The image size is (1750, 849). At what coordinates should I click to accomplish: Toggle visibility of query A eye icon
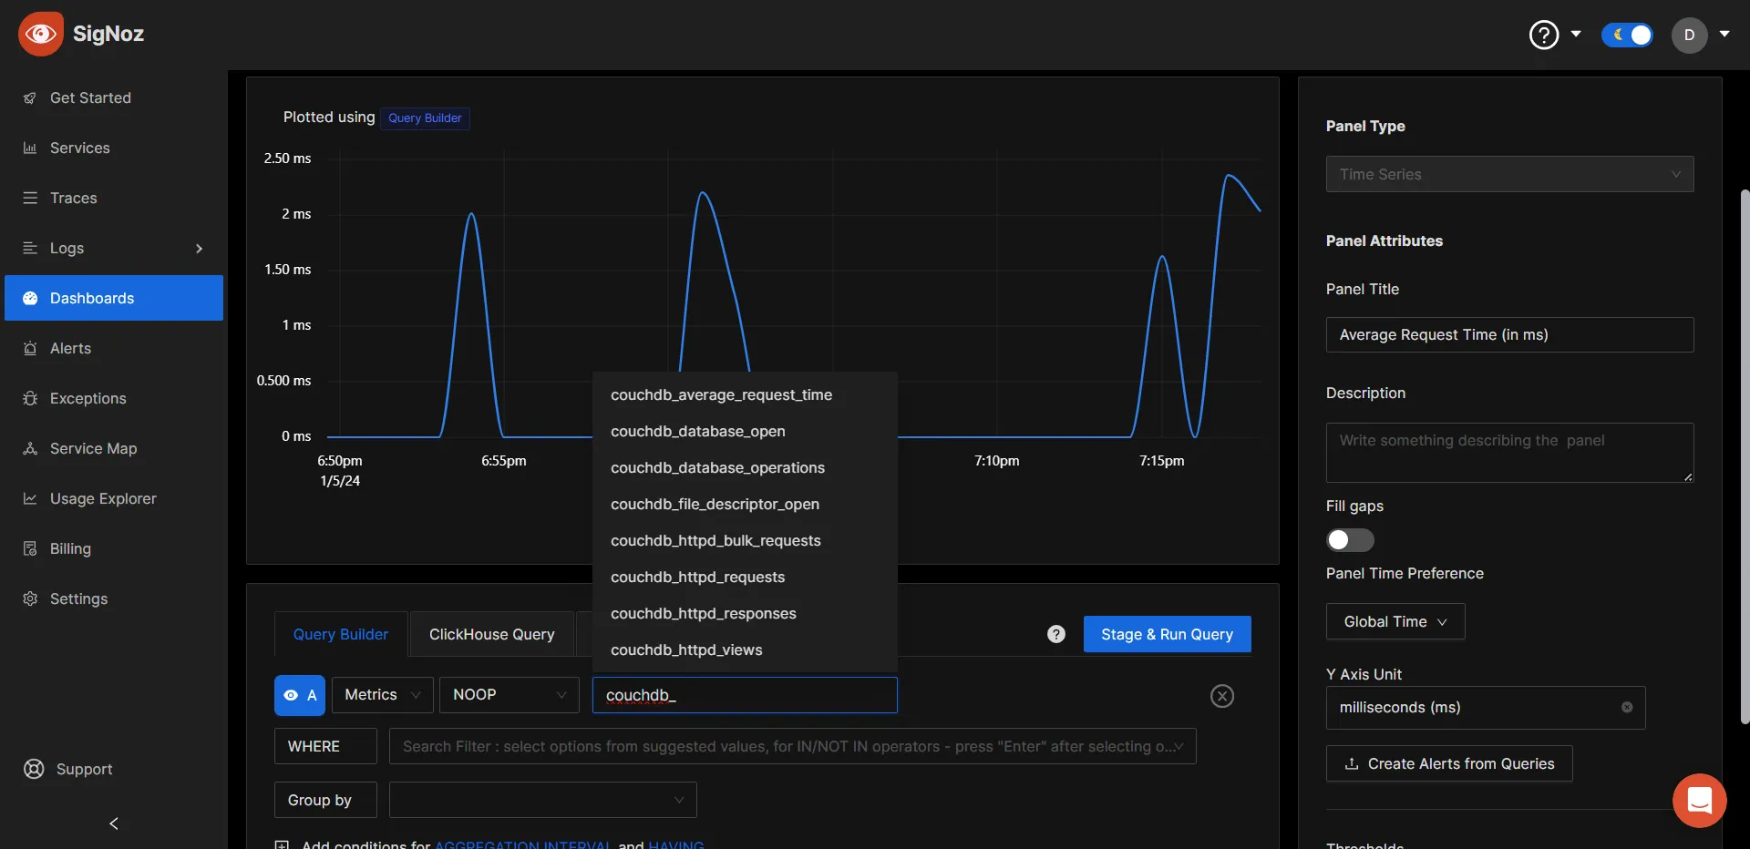(291, 695)
